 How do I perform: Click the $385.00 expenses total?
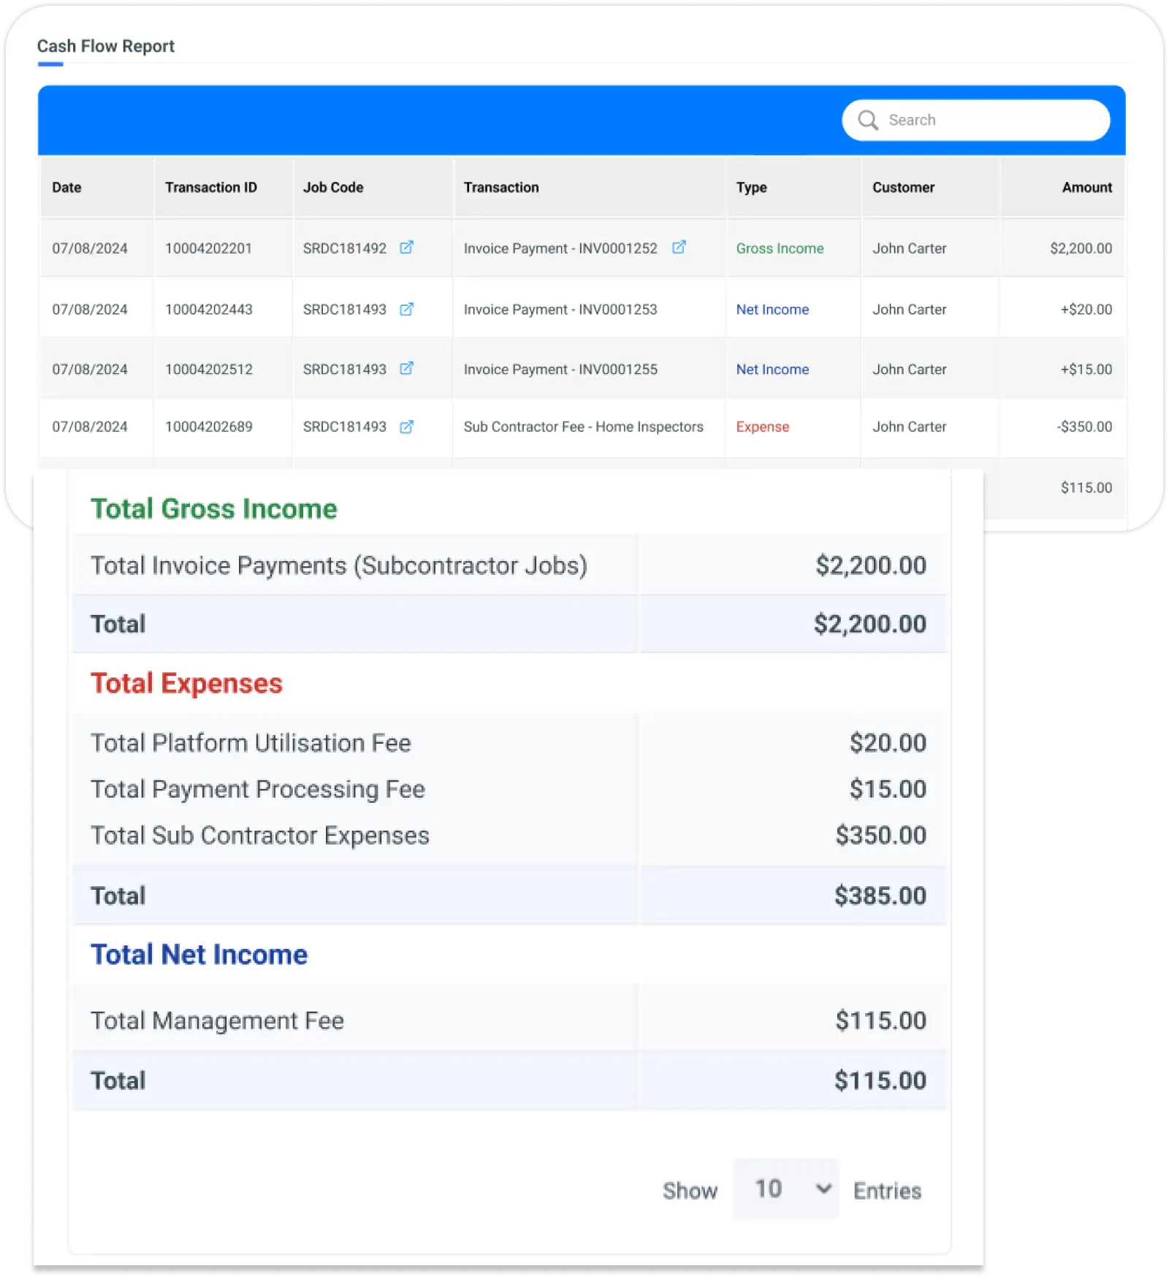tap(880, 896)
